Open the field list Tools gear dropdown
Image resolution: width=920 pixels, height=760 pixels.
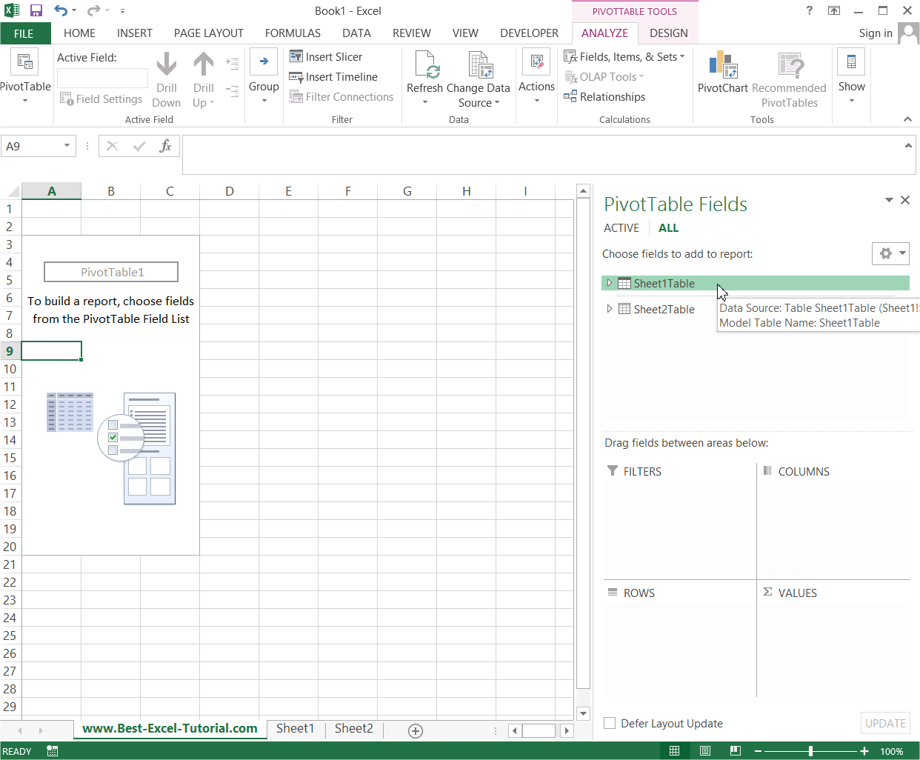coord(890,253)
